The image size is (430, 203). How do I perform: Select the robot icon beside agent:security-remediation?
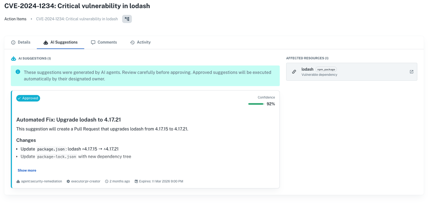coord(18,181)
